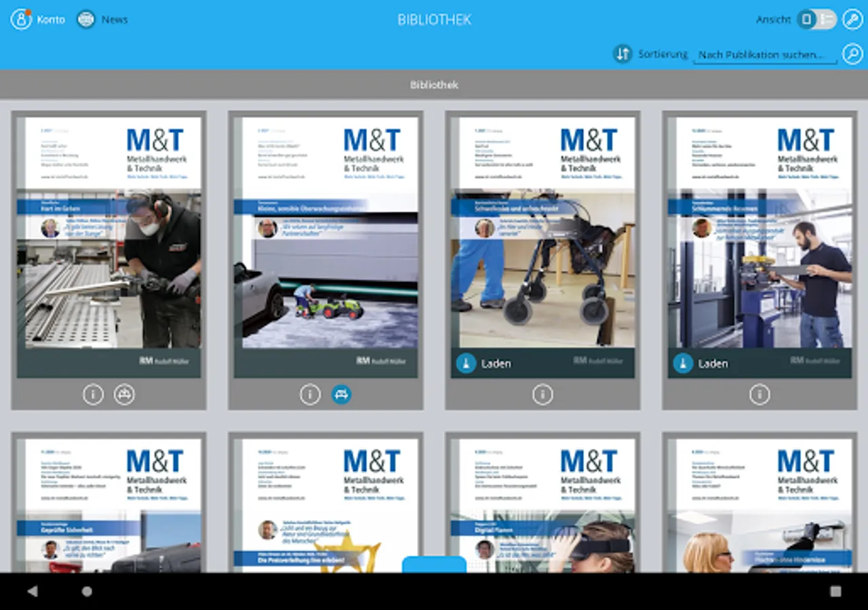Tap Laden on 'Schlummernde Reserven' issue
Screen dimensions: 868x610
701,364
